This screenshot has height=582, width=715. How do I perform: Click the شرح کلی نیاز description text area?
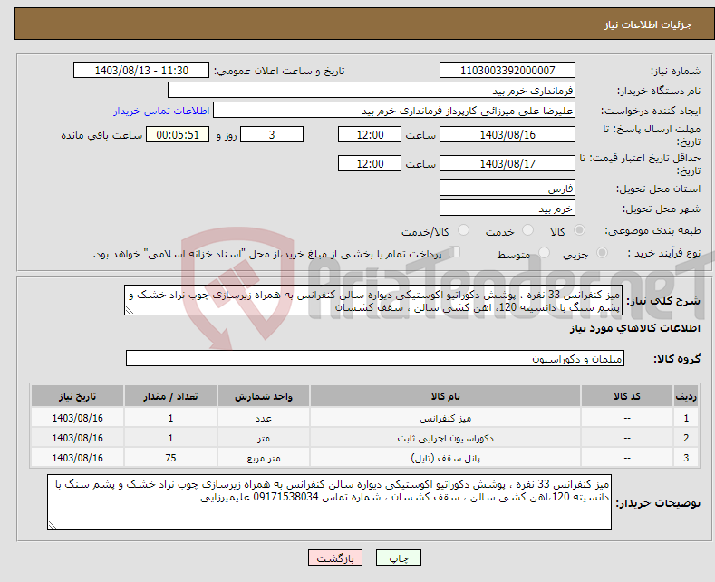coord(373,300)
